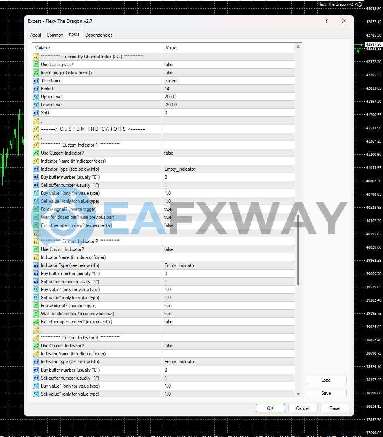Toggle Custom Indicator 2 Wait for closed bar value
383x437 pixels.
coord(228,314)
